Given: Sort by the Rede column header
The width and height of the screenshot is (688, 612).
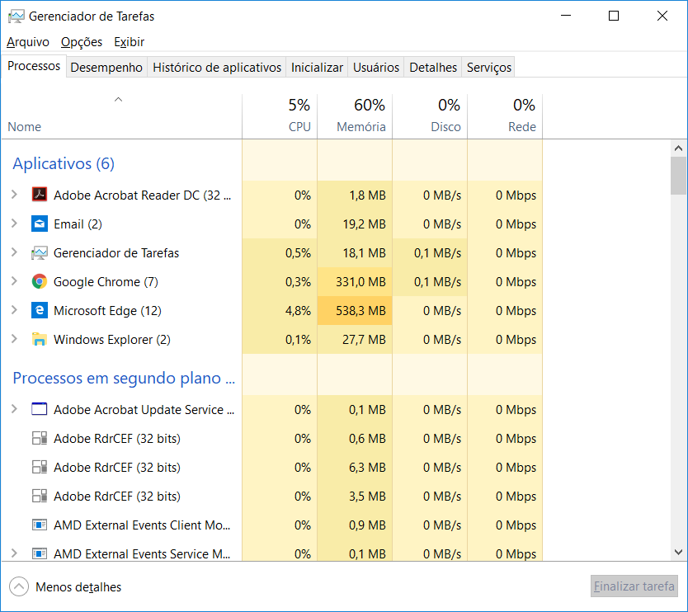Looking at the screenshot, I should (505, 116).
